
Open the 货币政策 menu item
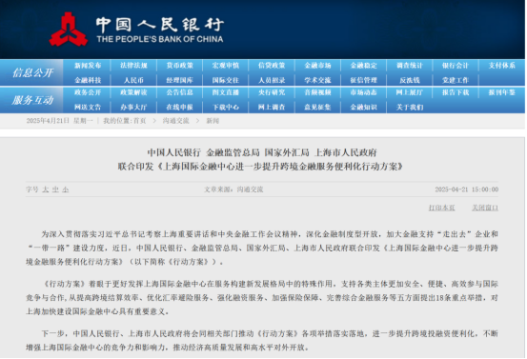(180, 66)
